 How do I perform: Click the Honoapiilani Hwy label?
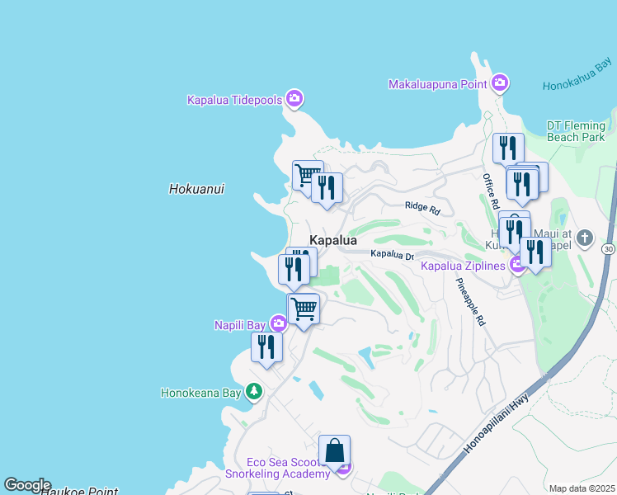tap(496, 424)
